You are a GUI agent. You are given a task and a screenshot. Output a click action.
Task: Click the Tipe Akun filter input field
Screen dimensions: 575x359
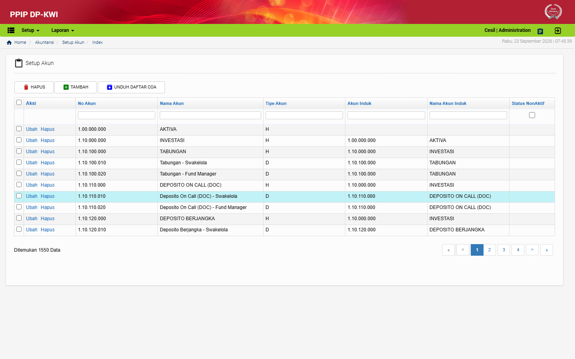coord(304,115)
